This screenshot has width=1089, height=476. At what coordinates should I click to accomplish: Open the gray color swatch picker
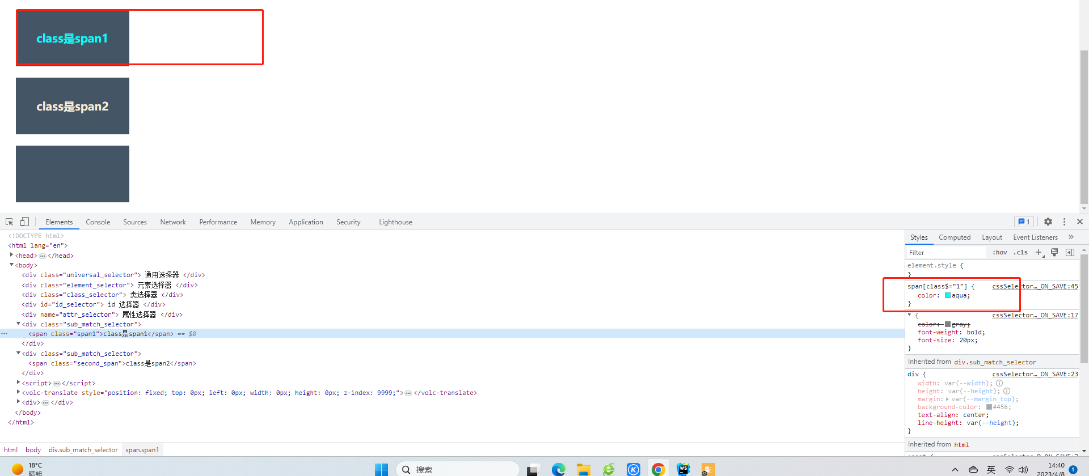[x=948, y=324]
